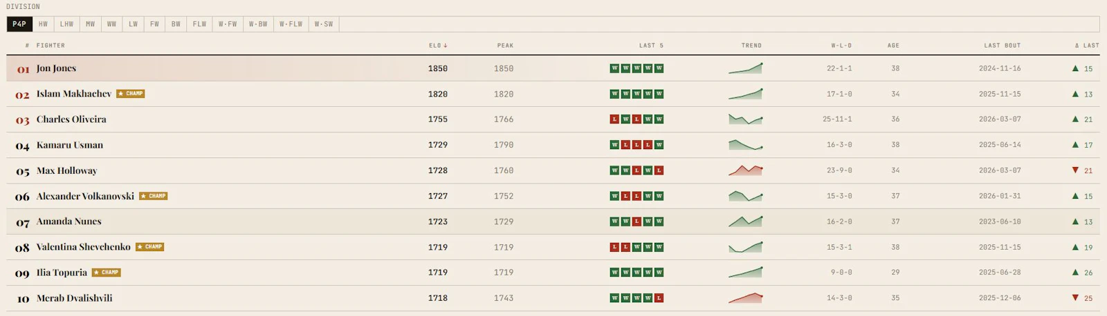Click first win square in Jon Jones's last 5

coord(614,68)
